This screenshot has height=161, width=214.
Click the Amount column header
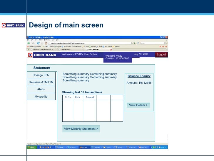90,97
